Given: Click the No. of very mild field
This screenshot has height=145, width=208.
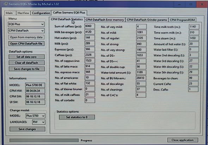Looking at the screenshot, I should click(x=141, y=26).
